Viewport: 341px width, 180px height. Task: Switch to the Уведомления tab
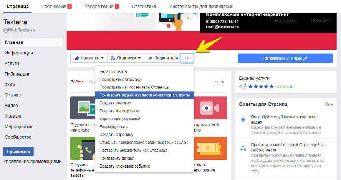tap(99, 6)
